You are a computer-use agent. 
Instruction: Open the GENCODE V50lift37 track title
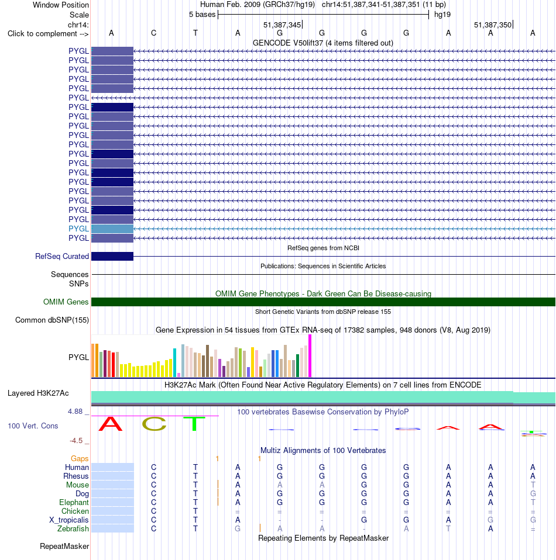tap(323, 43)
